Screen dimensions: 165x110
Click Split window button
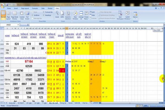92,12
